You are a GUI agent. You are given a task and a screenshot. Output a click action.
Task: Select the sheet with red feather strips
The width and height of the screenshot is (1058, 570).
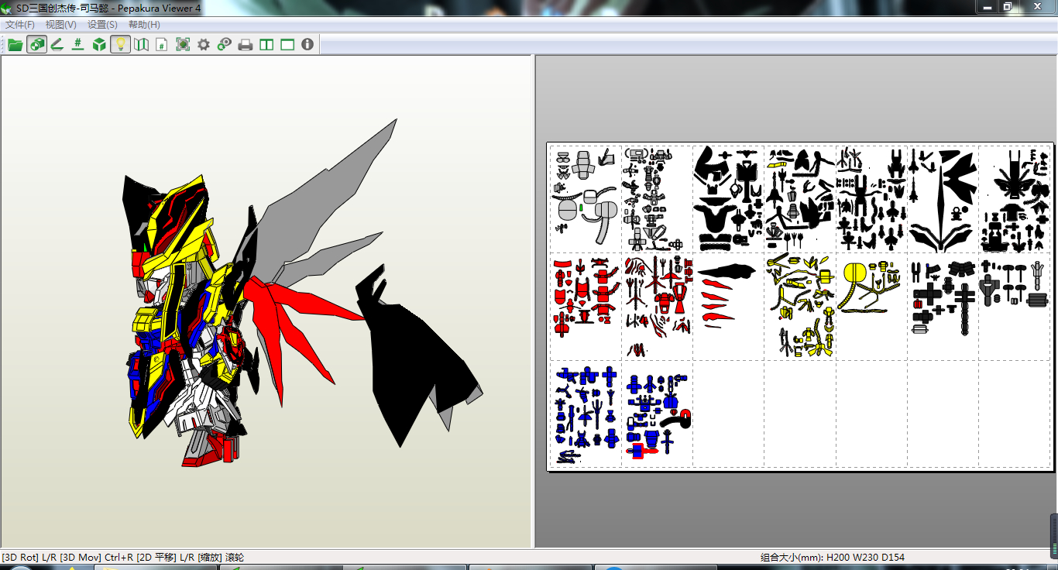(x=728, y=306)
